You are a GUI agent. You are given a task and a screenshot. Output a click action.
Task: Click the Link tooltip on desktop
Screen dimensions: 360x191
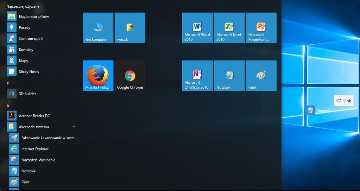(x=344, y=101)
